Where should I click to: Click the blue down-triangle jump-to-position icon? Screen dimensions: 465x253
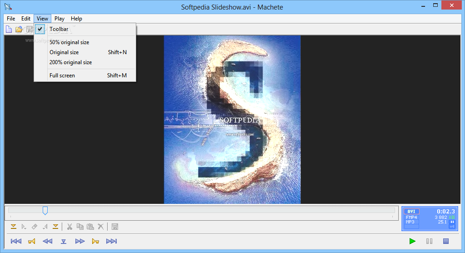point(64,241)
